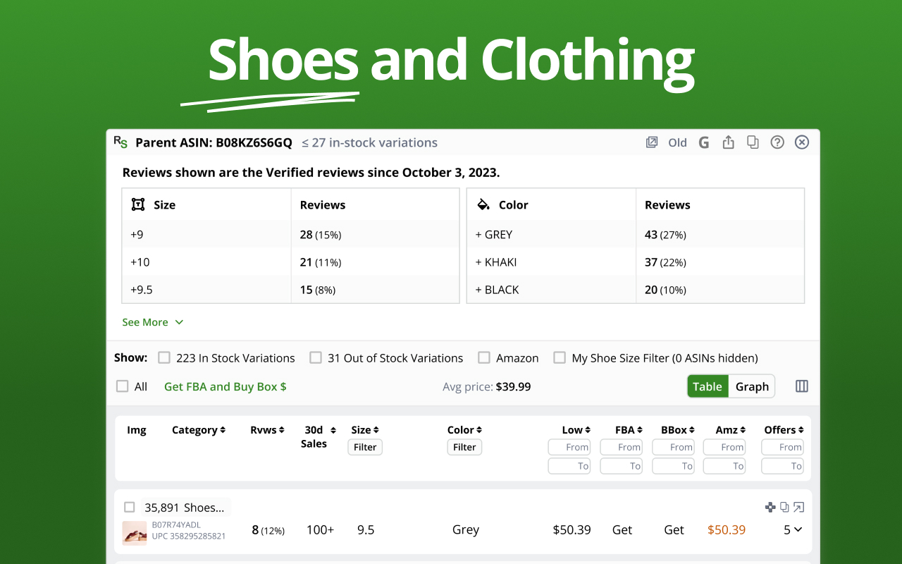902x564 pixels.
Task: Open Grey variation in new tab arrow
Action: point(798,507)
